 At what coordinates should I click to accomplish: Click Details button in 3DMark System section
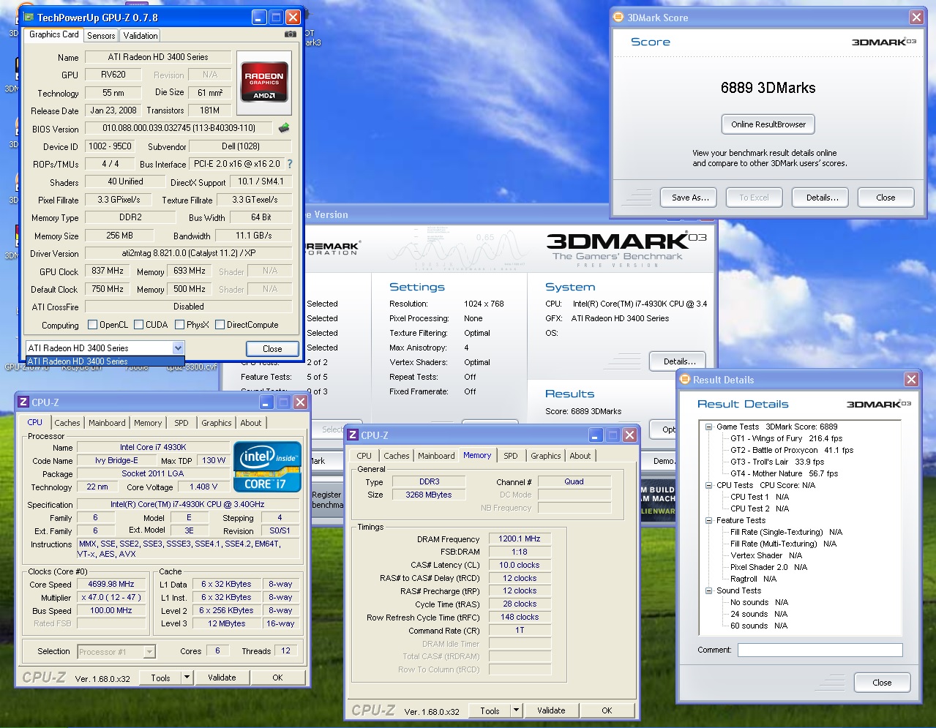(x=680, y=361)
